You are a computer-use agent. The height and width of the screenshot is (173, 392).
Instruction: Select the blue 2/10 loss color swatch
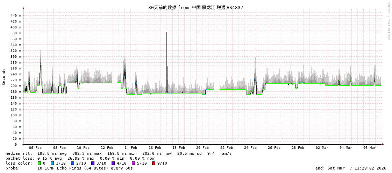[x=72, y=163]
